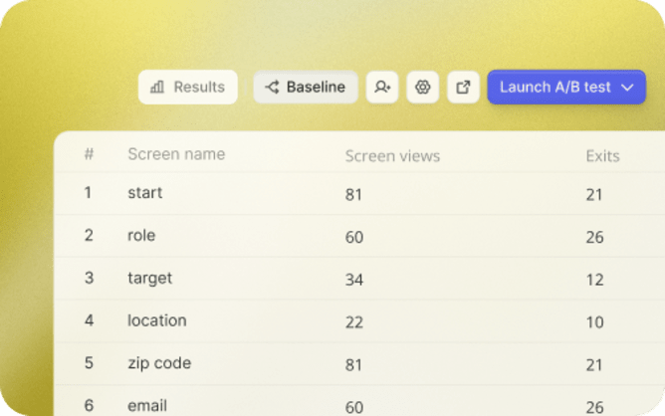Click exits value 12 in target row

point(594,280)
